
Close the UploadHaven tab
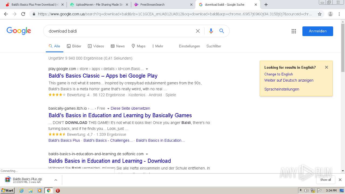127,5
